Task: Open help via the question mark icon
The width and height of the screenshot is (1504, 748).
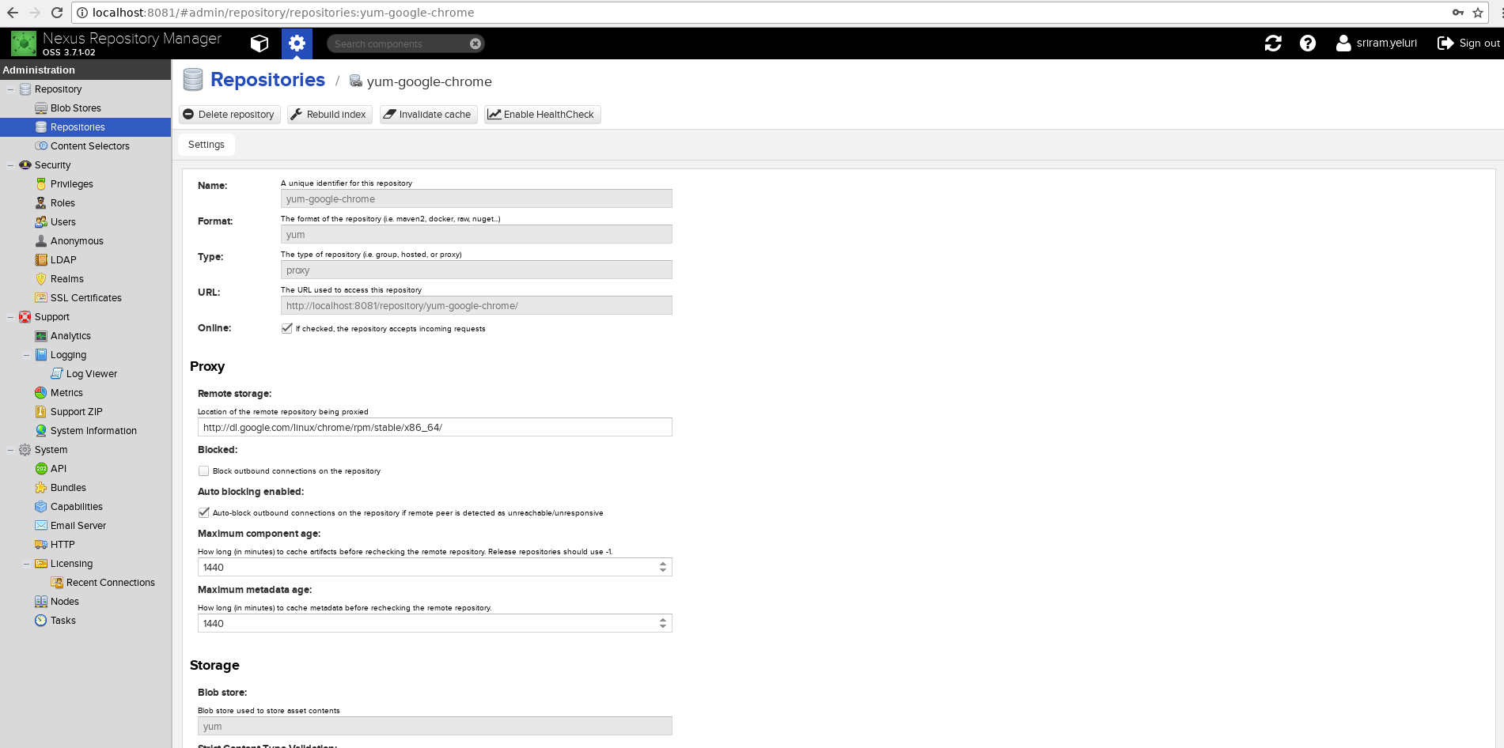Action: point(1307,43)
